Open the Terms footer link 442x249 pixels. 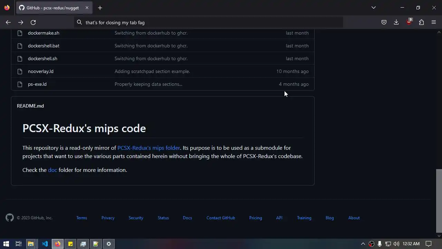pos(81,218)
